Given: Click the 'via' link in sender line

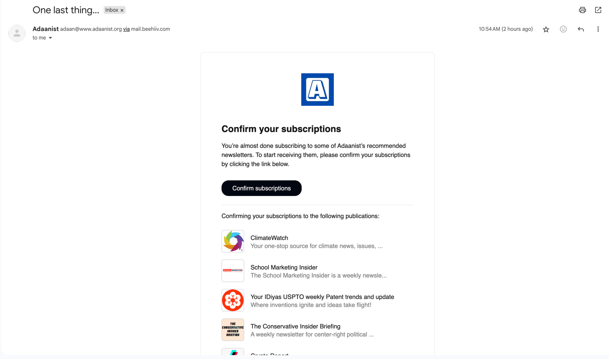Looking at the screenshot, I should tap(126, 29).
